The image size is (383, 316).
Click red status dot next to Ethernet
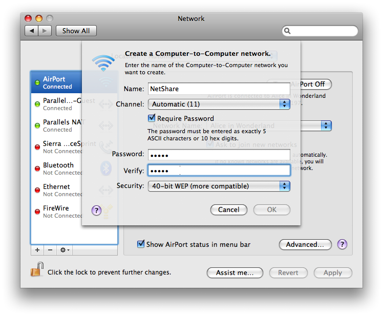[37, 190]
